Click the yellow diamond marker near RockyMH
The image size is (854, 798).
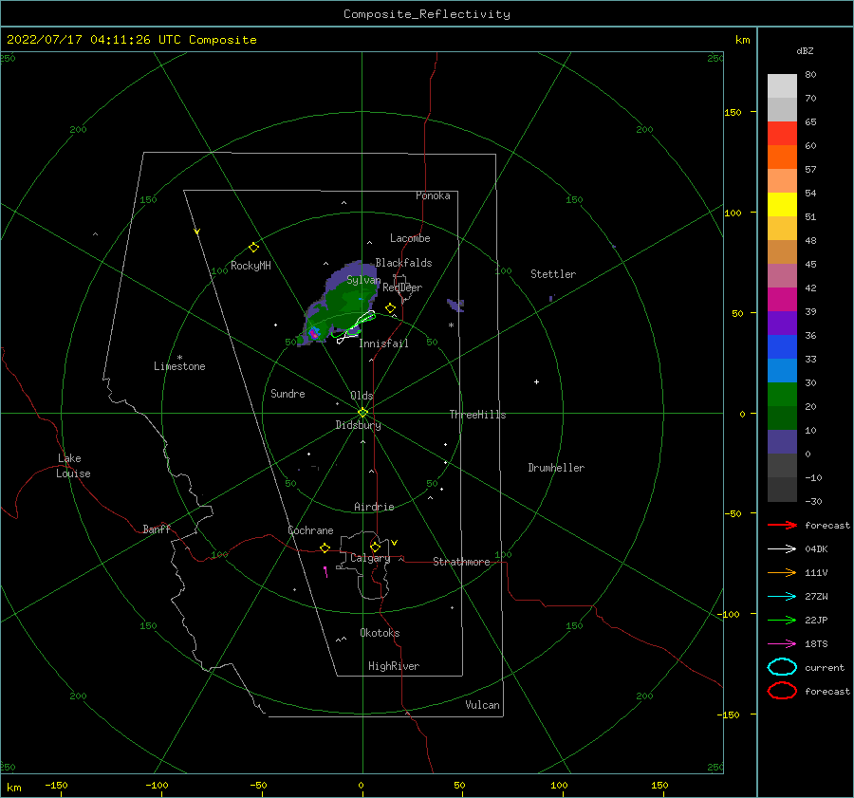(253, 248)
